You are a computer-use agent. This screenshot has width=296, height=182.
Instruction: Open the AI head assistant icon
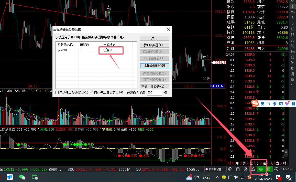point(276,169)
